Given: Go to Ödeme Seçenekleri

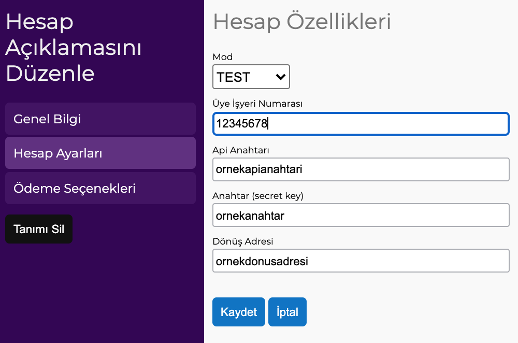Looking at the screenshot, I should click(100, 188).
